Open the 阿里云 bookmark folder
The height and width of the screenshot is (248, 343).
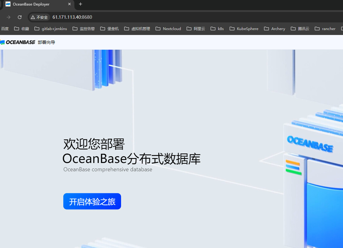pyautogui.click(x=196, y=29)
